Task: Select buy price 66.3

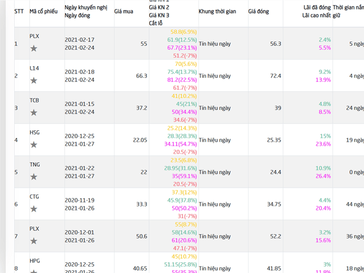Action: 142,76
